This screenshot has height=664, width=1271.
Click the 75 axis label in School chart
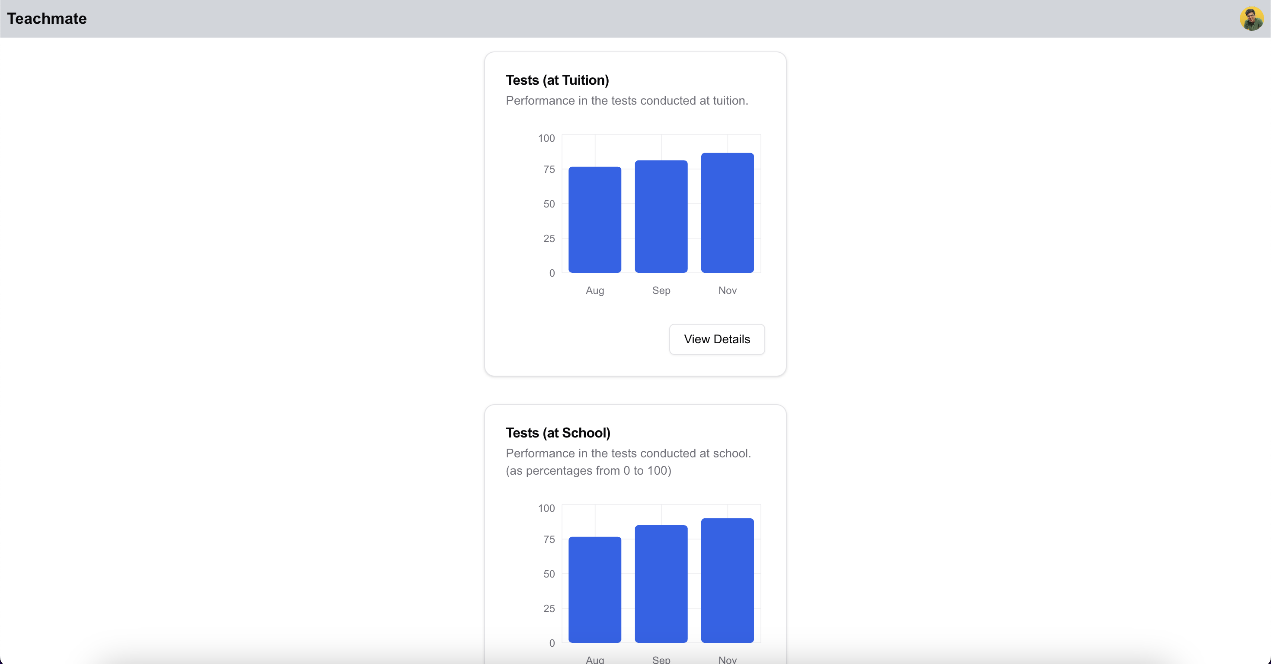(549, 539)
